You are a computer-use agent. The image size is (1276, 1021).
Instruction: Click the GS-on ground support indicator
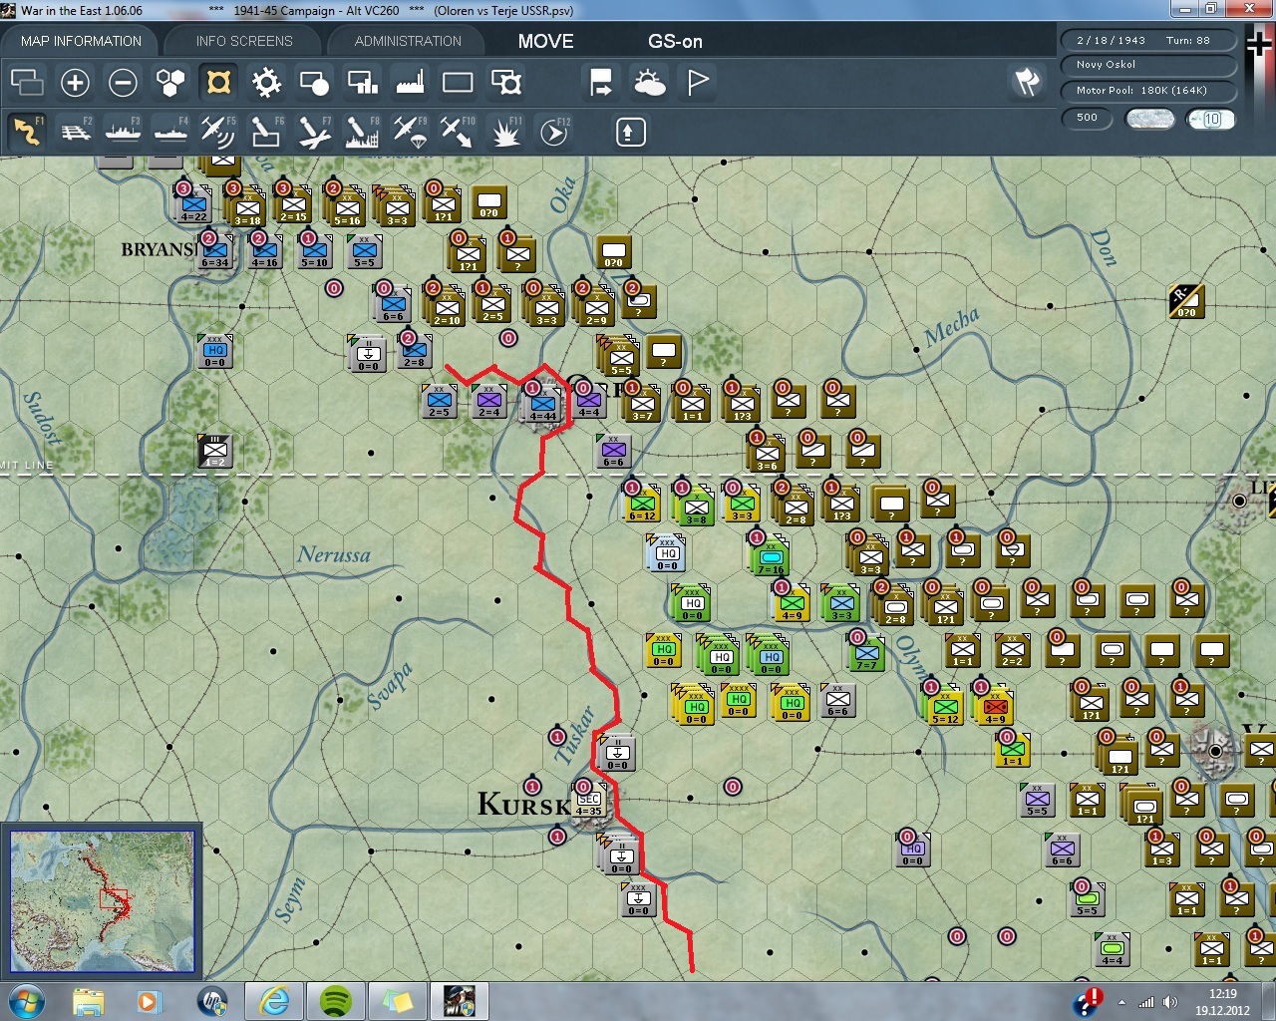[675, 41]
